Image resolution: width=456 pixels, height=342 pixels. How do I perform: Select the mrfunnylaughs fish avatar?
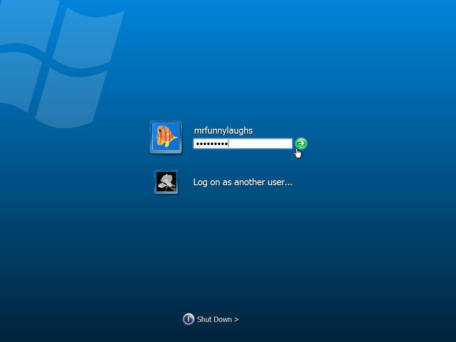click(166, 137)
